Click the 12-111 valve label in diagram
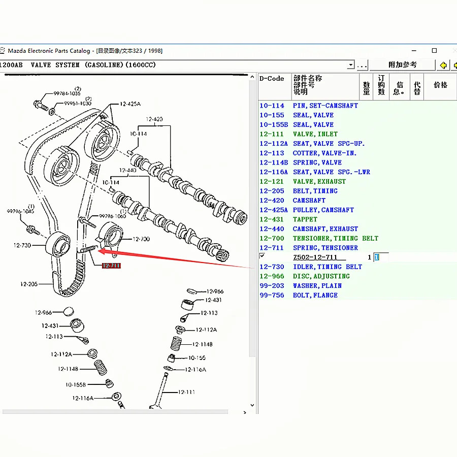Viewport: 457px width, 457px height. (186, 392)
